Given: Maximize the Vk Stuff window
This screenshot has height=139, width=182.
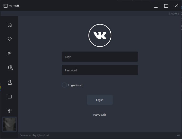Looking at the screenshot, I should point(166,6).
